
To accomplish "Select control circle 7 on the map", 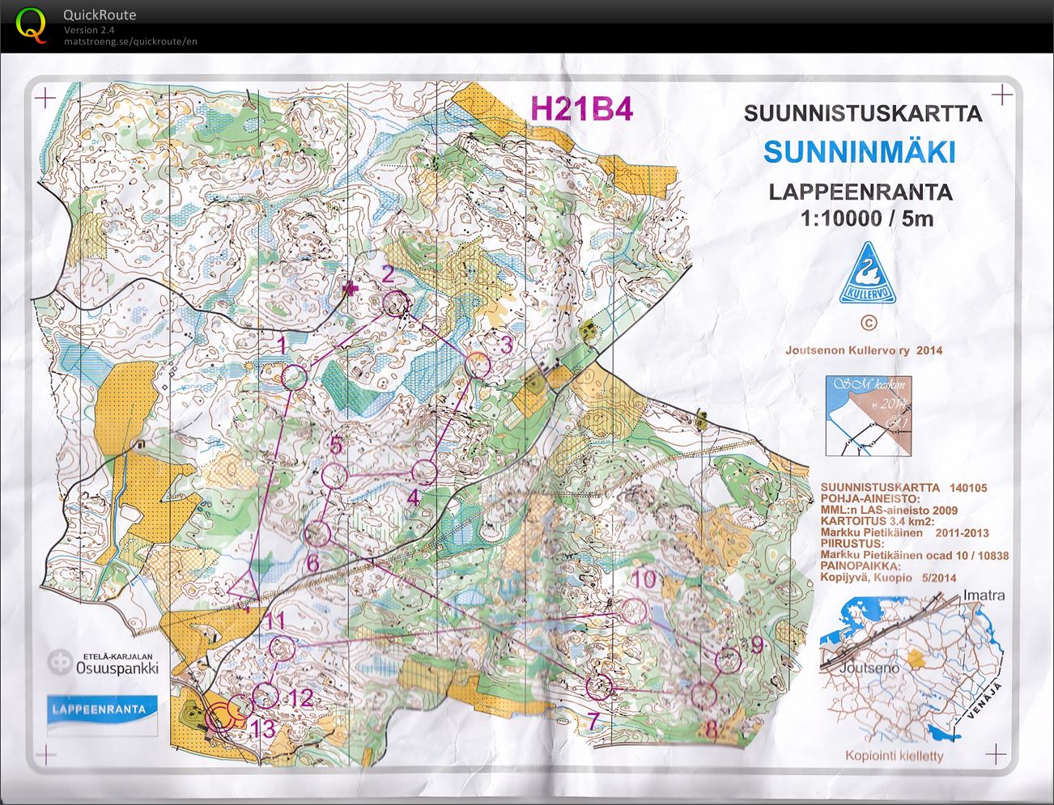I will point(599,687).
